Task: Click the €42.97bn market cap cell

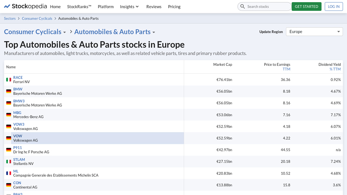Action: (224, 149)
